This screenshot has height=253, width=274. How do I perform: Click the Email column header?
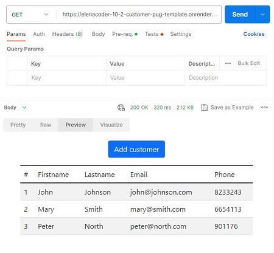point(139,175)
